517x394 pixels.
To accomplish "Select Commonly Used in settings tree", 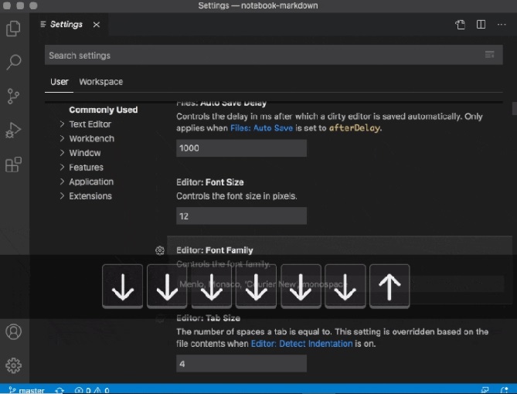I will 104,110.
